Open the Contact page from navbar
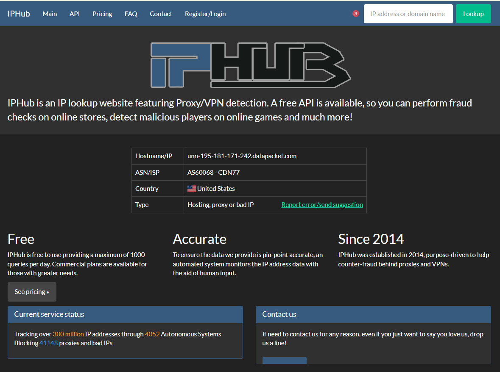Screen dimensions: 500x372 click(161, 14)
